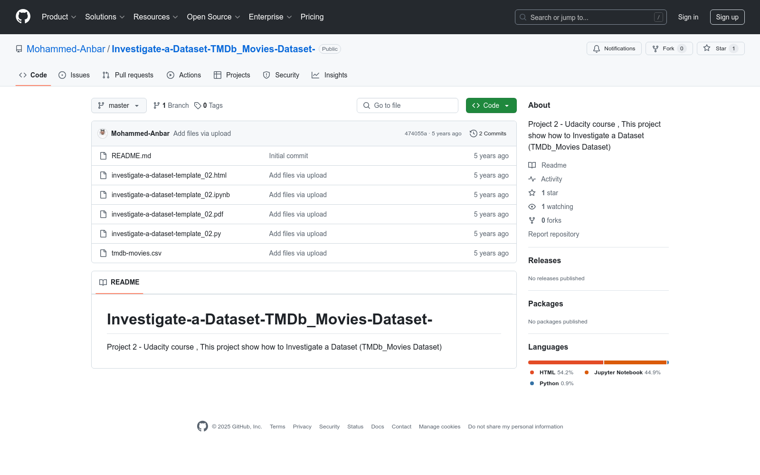Open the Insights tab
This screenshot has height=475, width=760.
coord(330,75)
